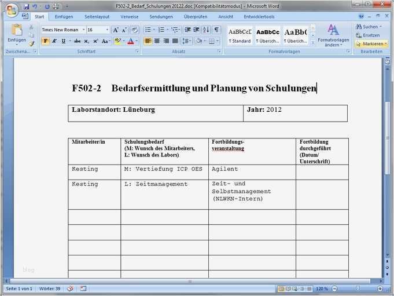
Task: Click the Suchen find button
Action: [369, 27]
